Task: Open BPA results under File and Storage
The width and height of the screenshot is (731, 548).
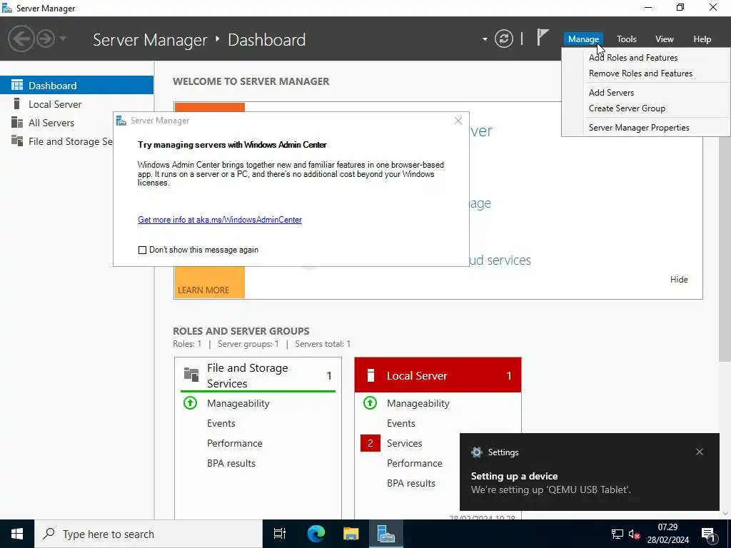Action: coord(231,463)
